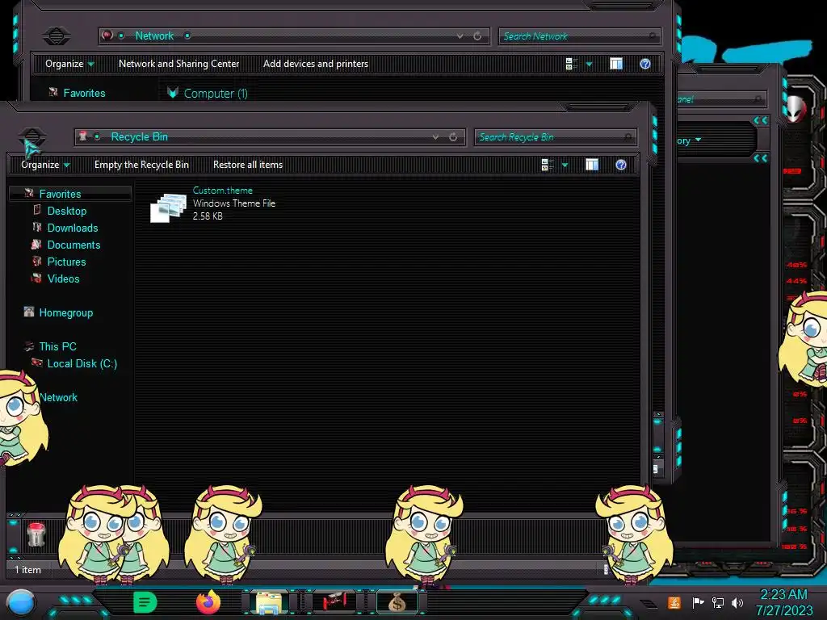Collapse upper chevron in background Control Panel
Viewport: 827px width, 620px height.
coord(760,120)
